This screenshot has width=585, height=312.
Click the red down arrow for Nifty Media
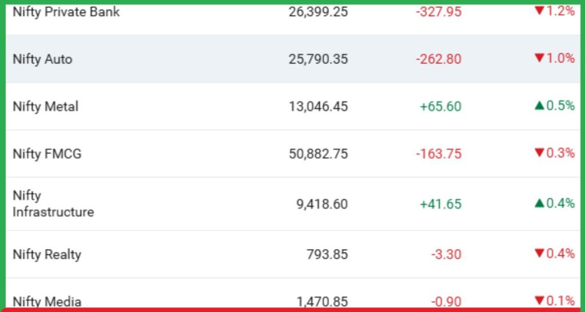click(539, 301)
